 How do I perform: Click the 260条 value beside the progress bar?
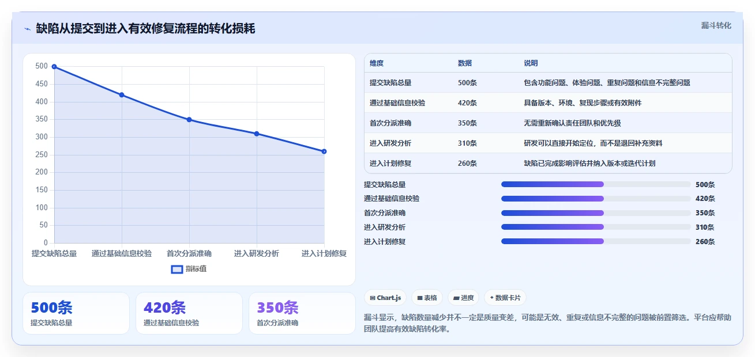(705, 242)
